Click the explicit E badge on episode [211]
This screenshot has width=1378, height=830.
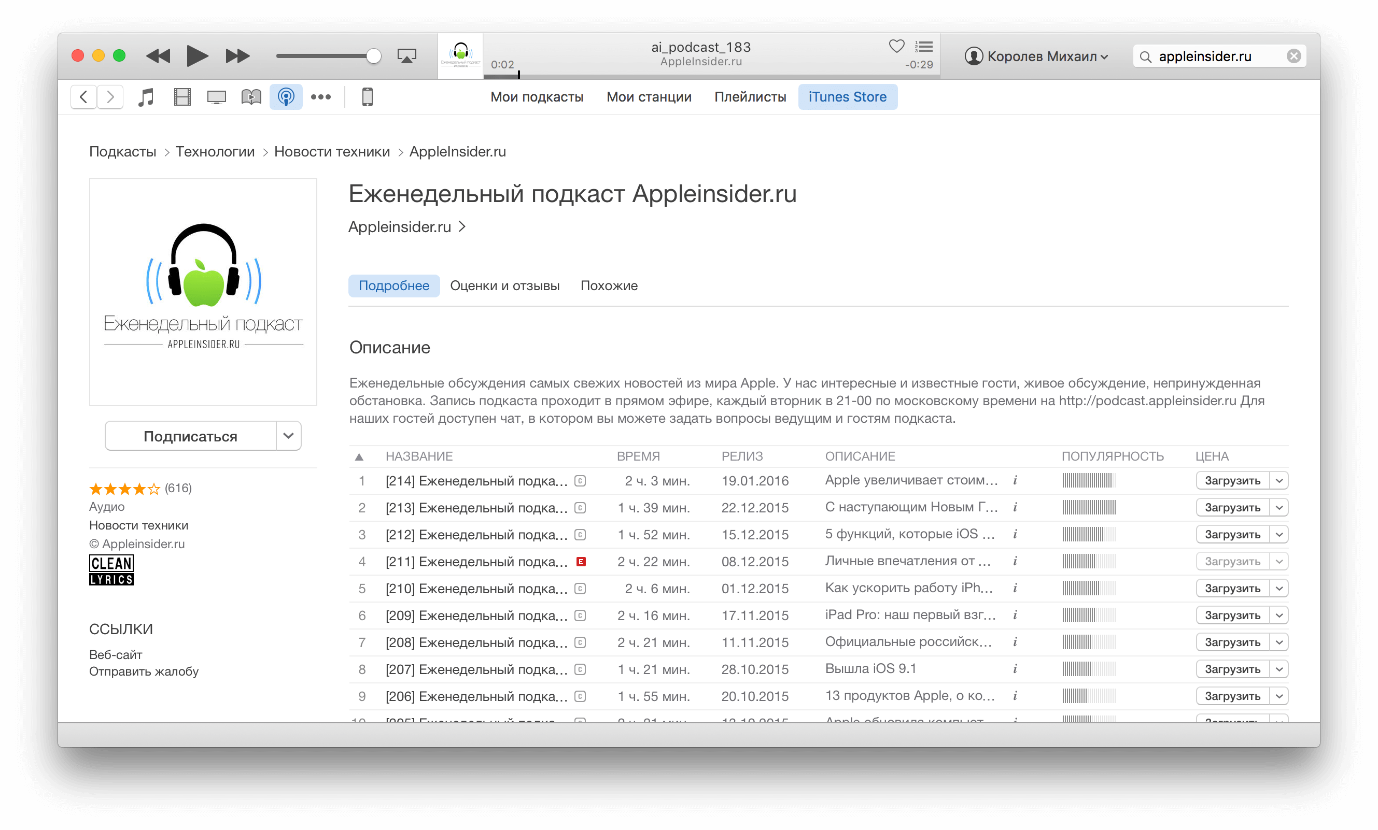[581, 562]
